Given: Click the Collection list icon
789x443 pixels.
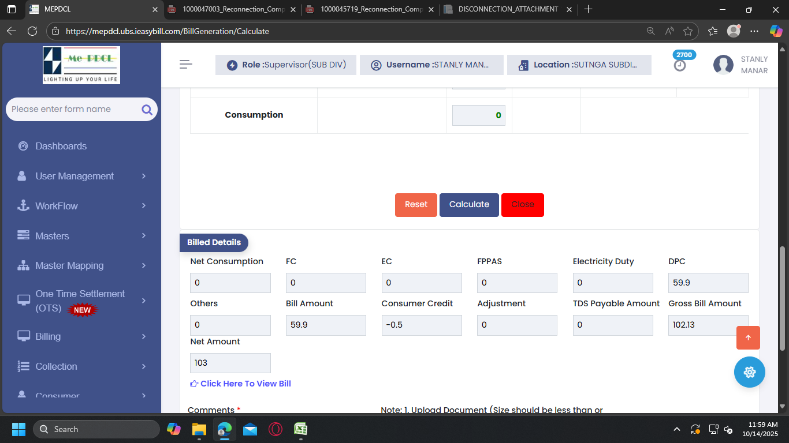Looking at the screenshot, I should [23, 366].
